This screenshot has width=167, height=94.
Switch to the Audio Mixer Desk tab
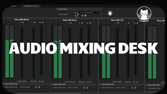point(31,6)
